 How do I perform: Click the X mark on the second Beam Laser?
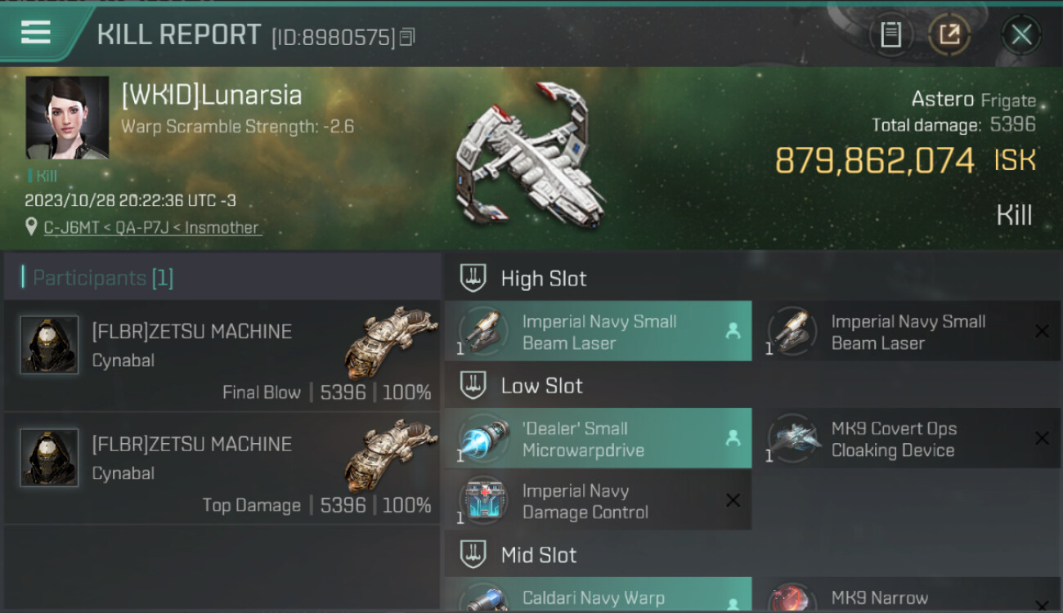(x=1042, y=331)
